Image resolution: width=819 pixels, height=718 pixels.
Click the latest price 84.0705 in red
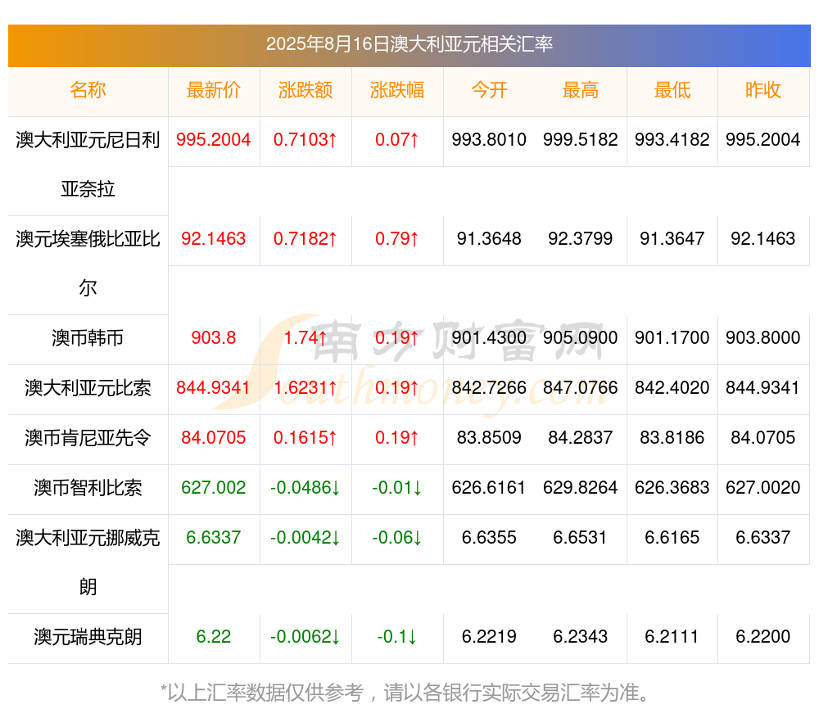point(214,437)
